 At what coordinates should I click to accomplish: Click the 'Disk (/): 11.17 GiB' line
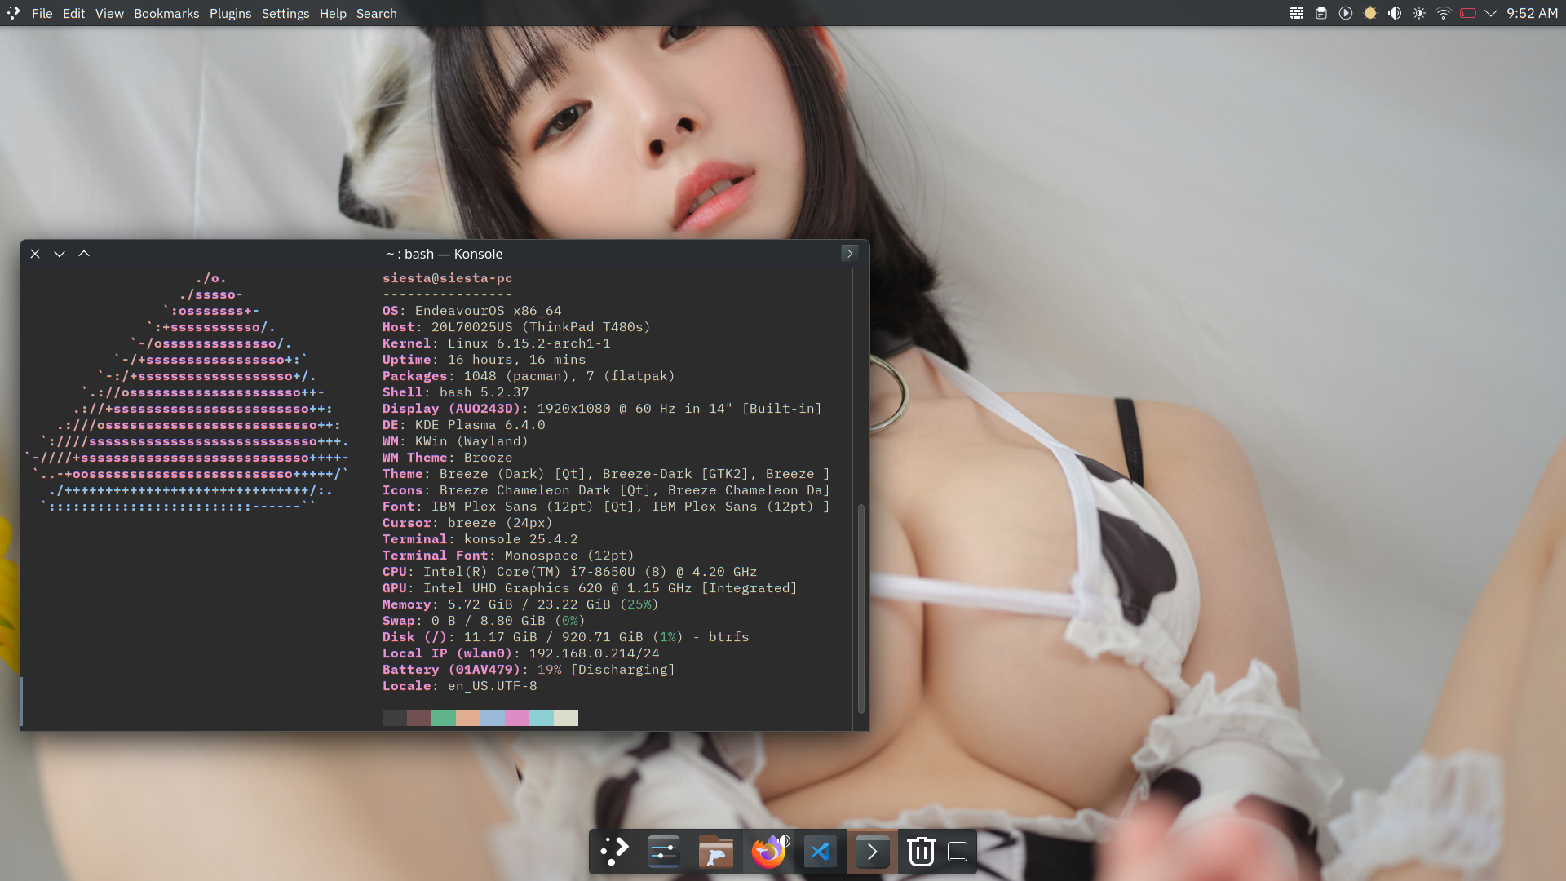click(565, 637)
